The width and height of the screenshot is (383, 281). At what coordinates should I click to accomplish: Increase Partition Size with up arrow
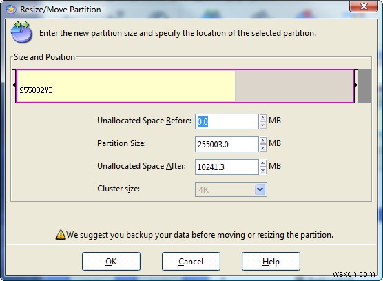[x=263, y=140]
